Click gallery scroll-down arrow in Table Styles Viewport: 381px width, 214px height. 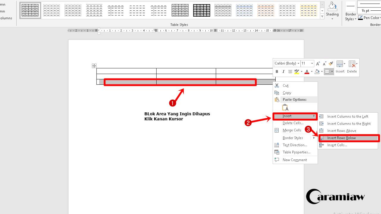pyautogui.click(x=322, y=11)
